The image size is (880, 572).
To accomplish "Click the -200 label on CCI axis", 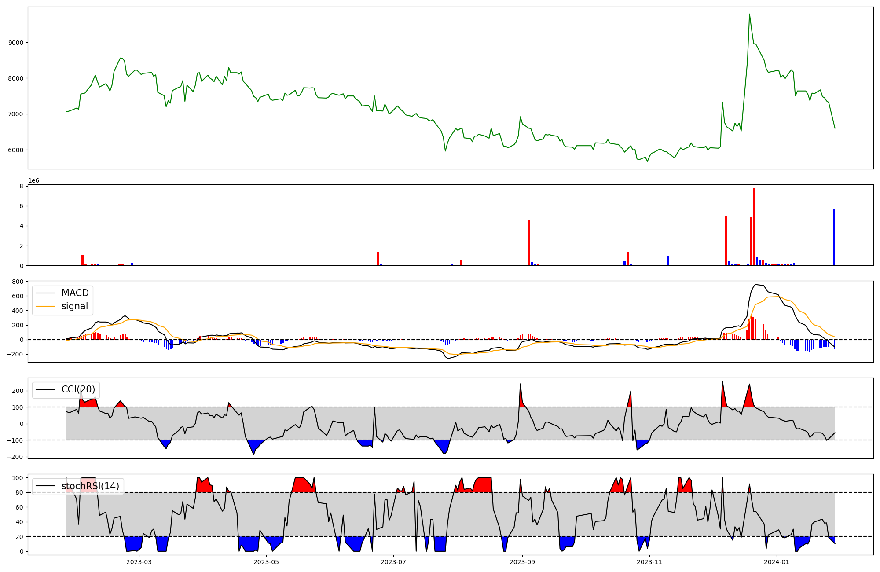I will pos(15,457).
